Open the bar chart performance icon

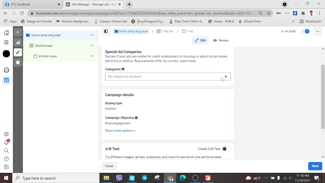click(18, 42)
